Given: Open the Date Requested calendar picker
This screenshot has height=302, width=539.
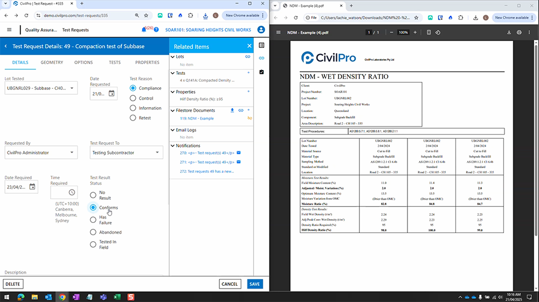Looking at the screenshot, I should coord(112,93).
